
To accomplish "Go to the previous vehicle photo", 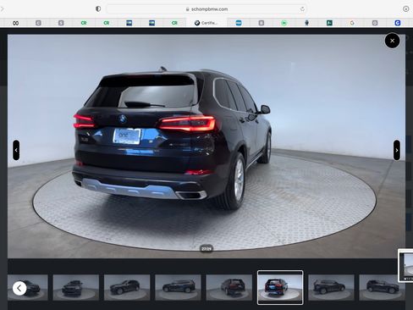I will pyautogui.click(x=16, y=150).
